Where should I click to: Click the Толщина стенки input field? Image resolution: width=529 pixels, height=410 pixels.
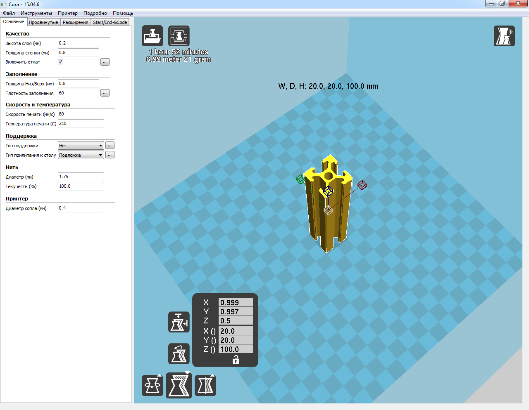coord(79,53)
